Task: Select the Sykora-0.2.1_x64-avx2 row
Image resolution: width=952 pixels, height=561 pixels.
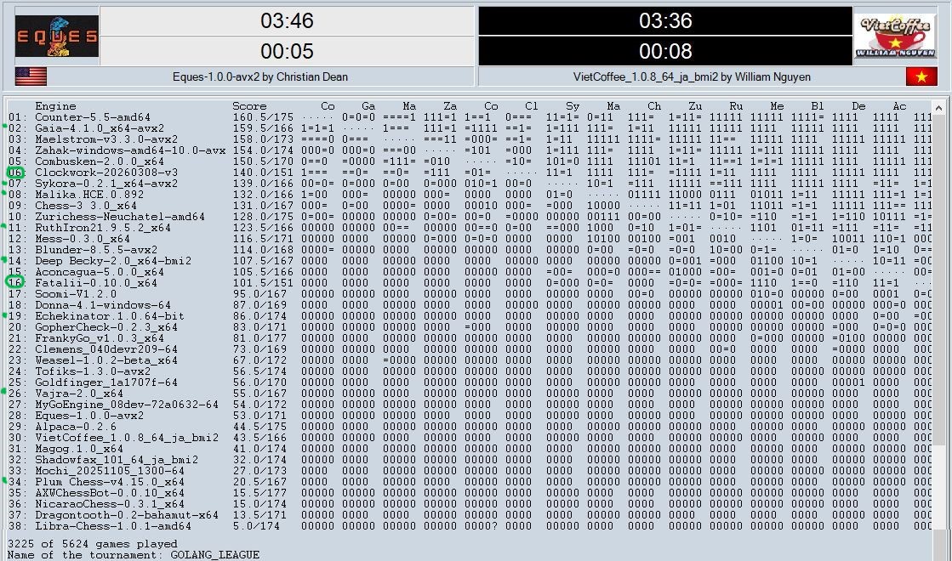Action: tap(469, 183)
